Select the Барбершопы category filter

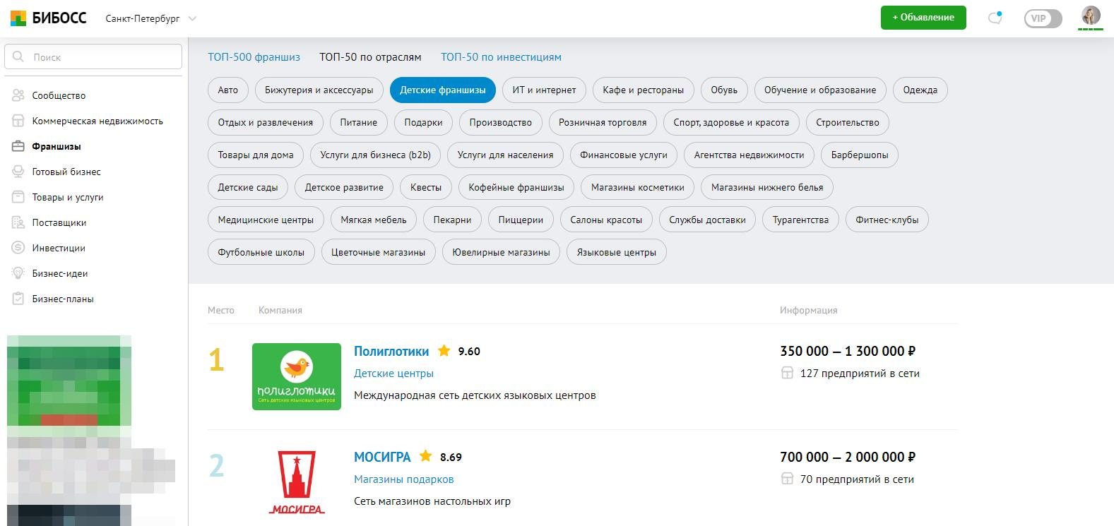860,155
